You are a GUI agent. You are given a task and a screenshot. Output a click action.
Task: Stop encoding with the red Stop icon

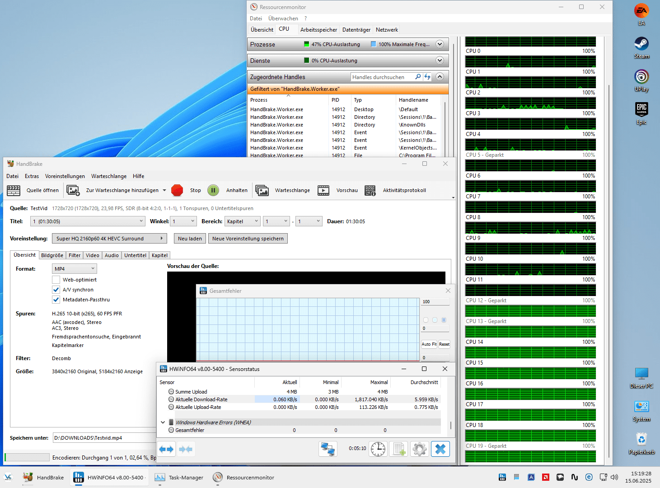click(177, 190)
